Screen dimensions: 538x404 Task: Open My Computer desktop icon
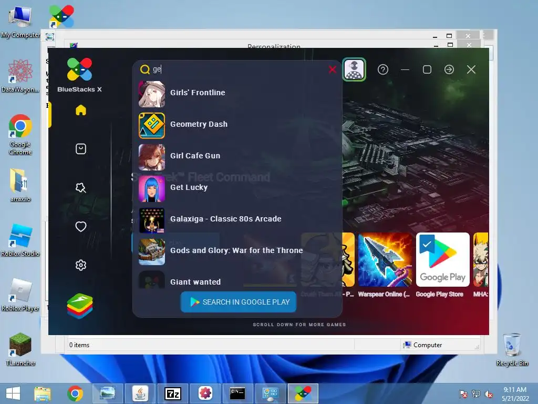[x=20, y=21]
